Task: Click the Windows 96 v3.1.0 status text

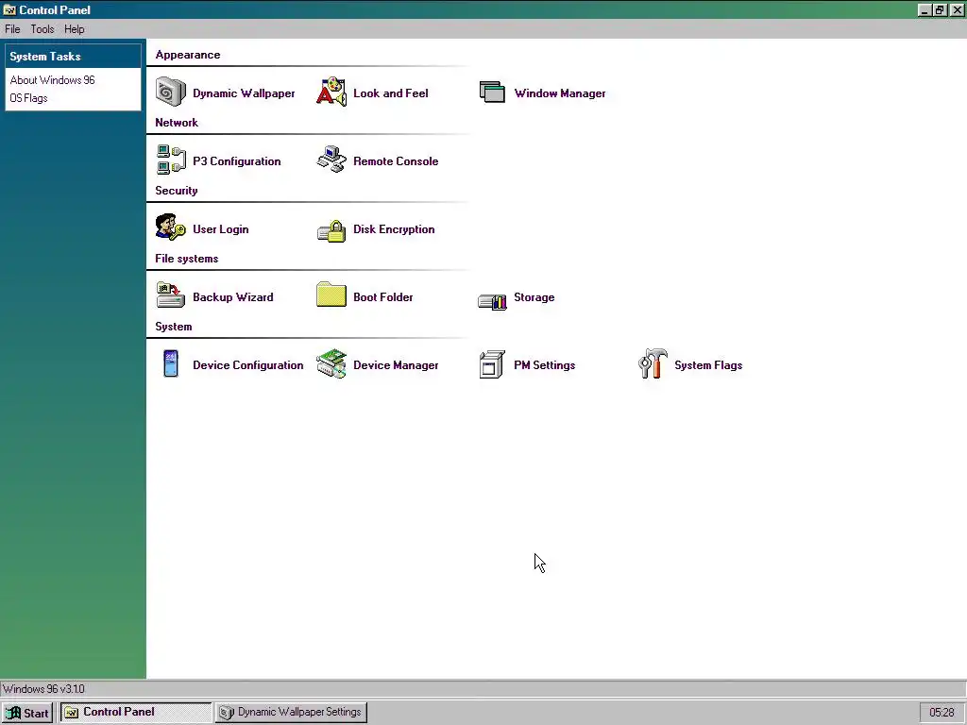Action: click(x=43, y=688)
